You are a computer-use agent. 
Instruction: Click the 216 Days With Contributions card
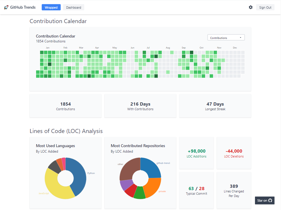[x=140, y=106]
